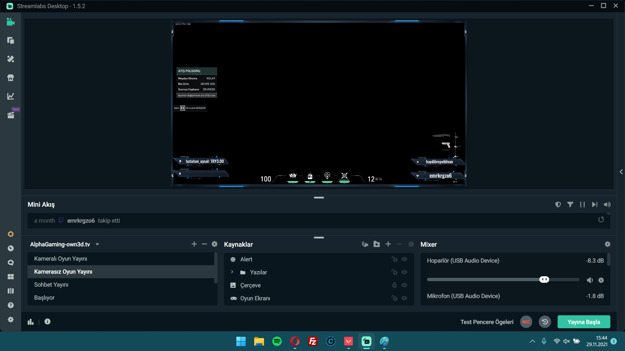Open Hoparlör source settings gear
625x351 pixels.
[601, 280]
